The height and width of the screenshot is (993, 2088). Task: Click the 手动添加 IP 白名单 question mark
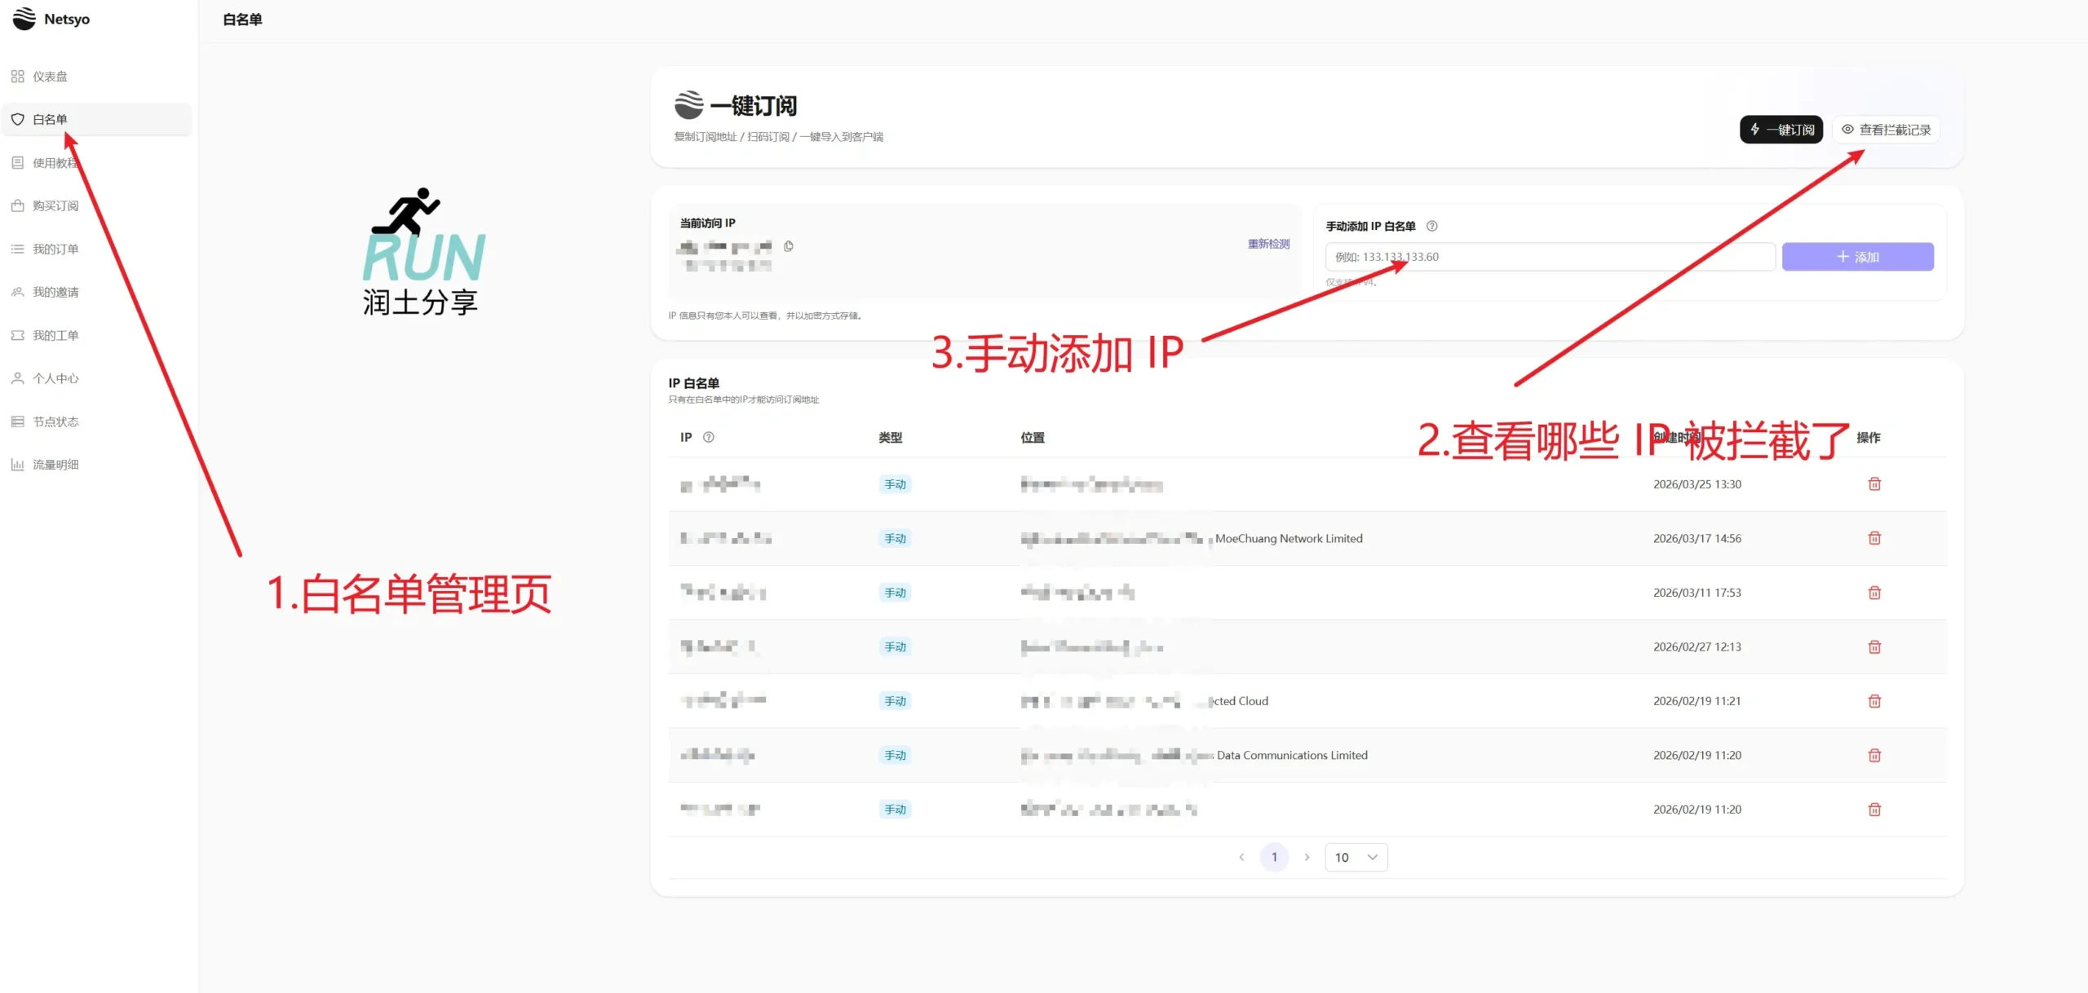(x=1433, y=226)
